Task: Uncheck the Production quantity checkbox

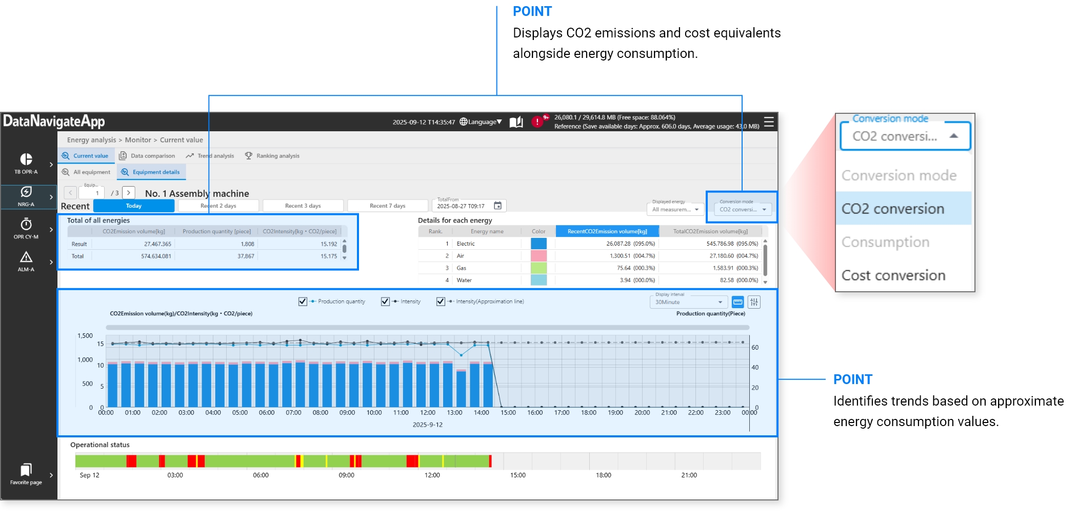Action: 303,301
